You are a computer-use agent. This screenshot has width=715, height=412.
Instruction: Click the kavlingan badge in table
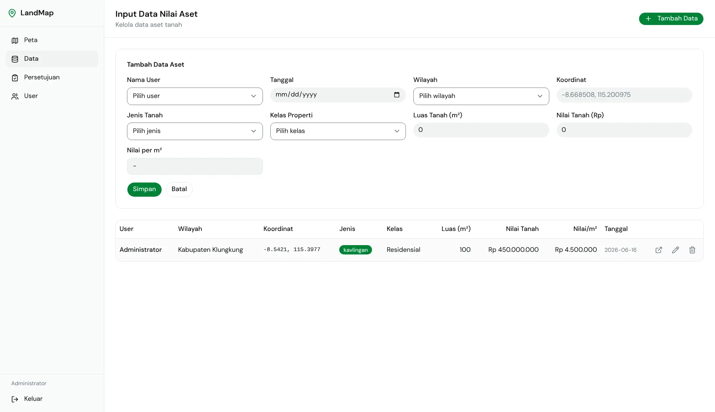(x=355, y=250)
